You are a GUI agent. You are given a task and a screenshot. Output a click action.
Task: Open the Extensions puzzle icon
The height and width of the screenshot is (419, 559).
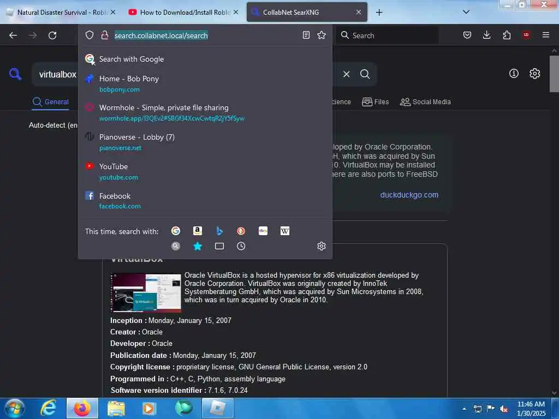[x=507, y=35]
